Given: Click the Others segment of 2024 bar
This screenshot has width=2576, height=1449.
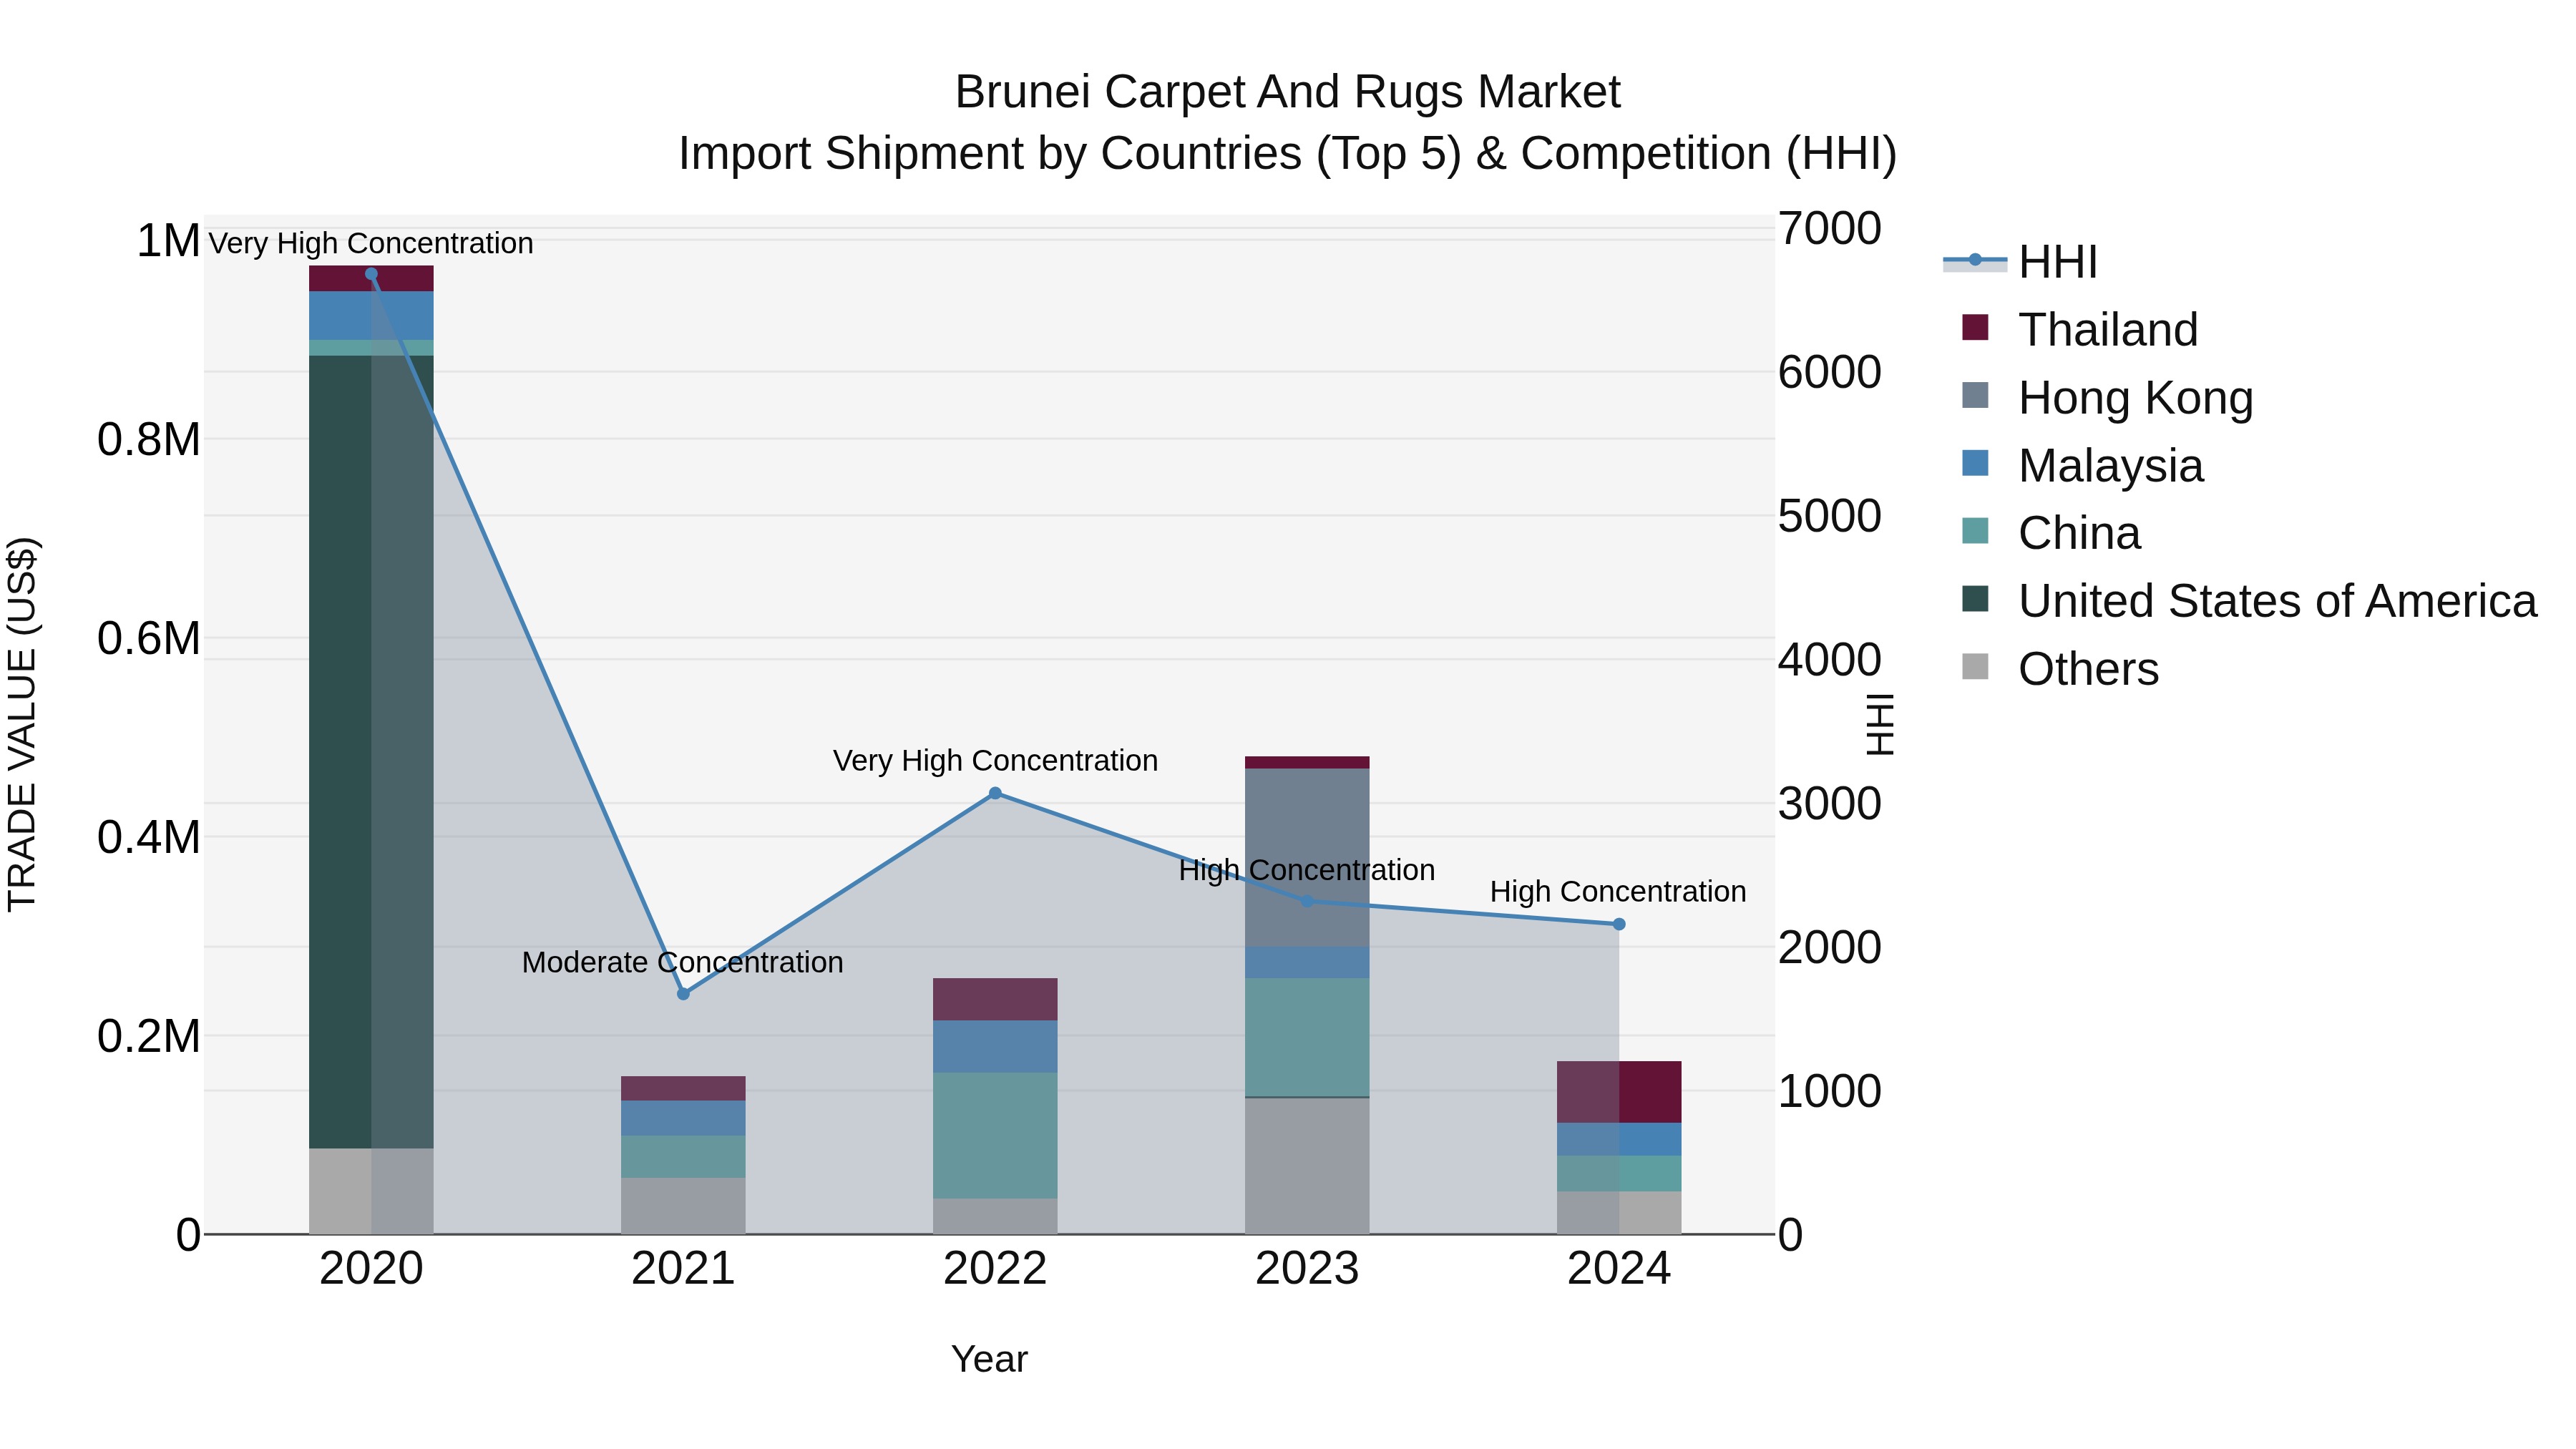Looking at the screenshot, I should [1619, 1213].
